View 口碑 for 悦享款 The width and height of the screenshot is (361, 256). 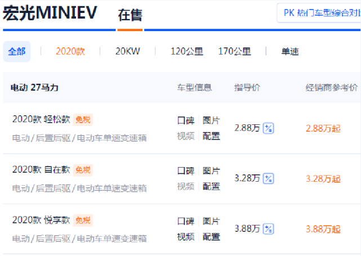186,221
